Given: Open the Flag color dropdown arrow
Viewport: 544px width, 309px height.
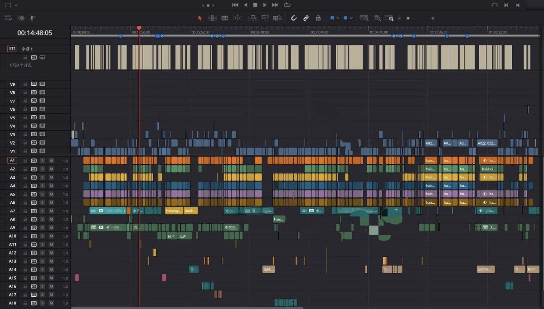Looking at the screenshot, I should pyautogui.click(x=338, y=18).
